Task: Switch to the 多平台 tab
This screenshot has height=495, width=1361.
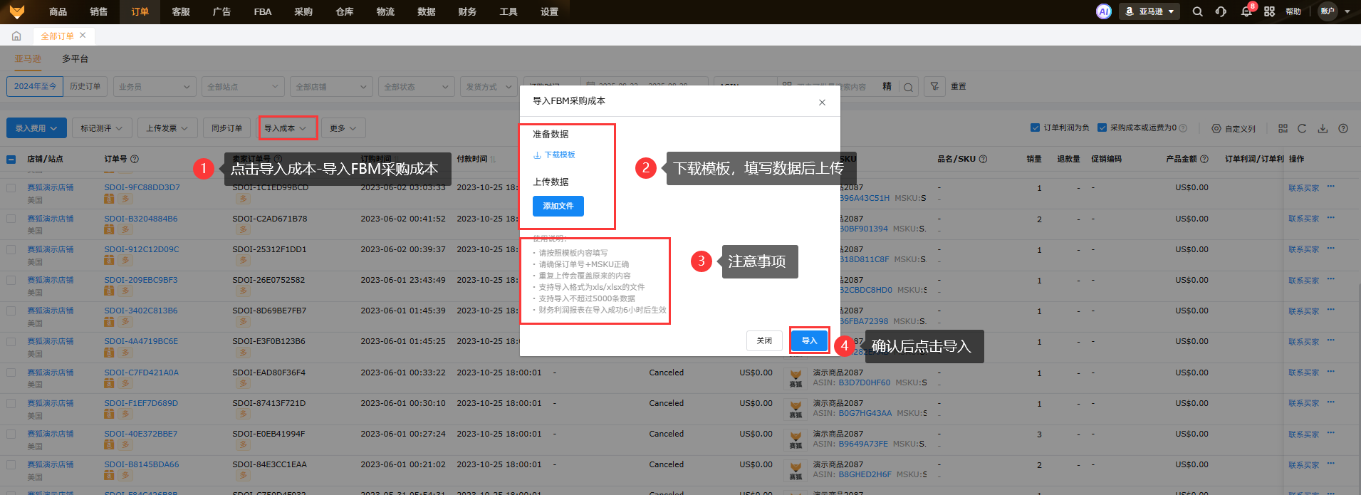Action: point(75,58)
